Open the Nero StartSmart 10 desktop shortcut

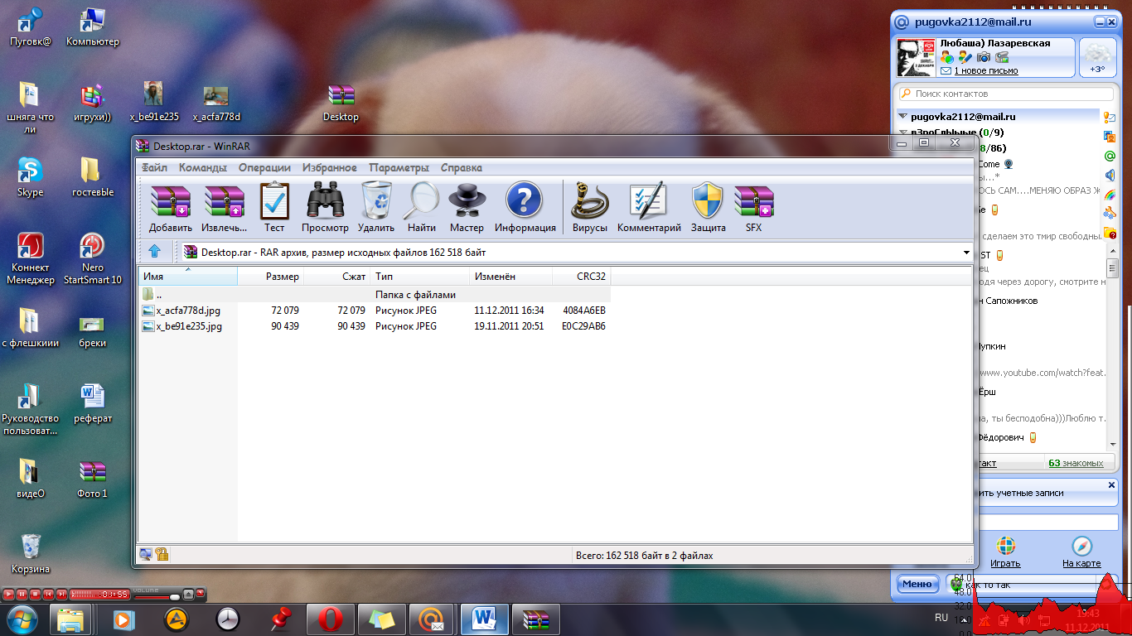93,258
